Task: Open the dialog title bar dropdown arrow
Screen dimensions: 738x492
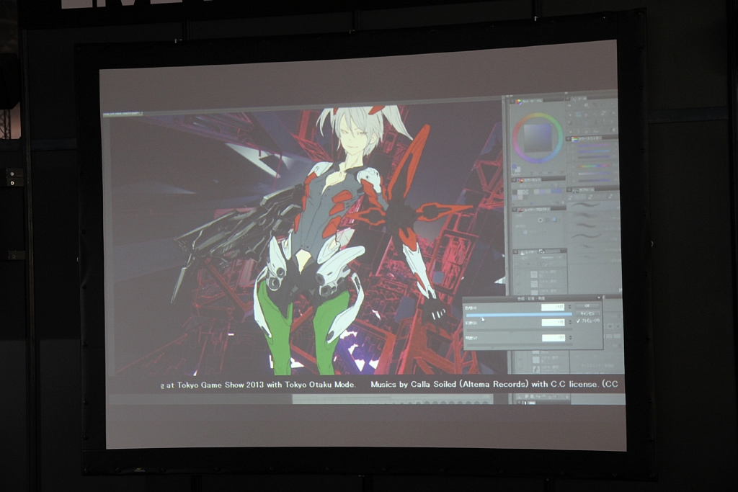Action: [x=599, y=298]
